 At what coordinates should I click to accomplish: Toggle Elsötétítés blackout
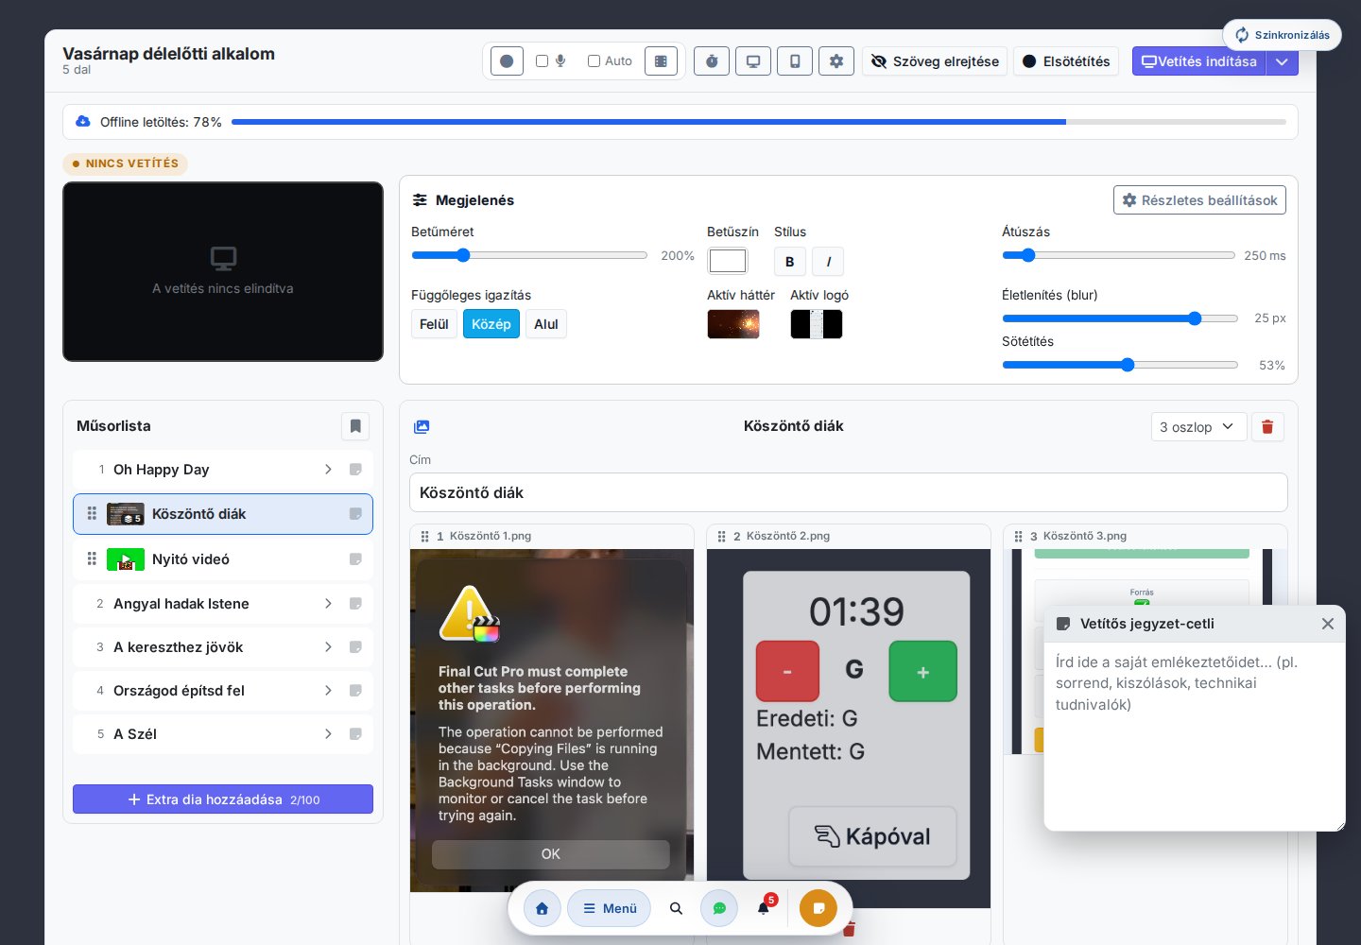[1066, 61]
